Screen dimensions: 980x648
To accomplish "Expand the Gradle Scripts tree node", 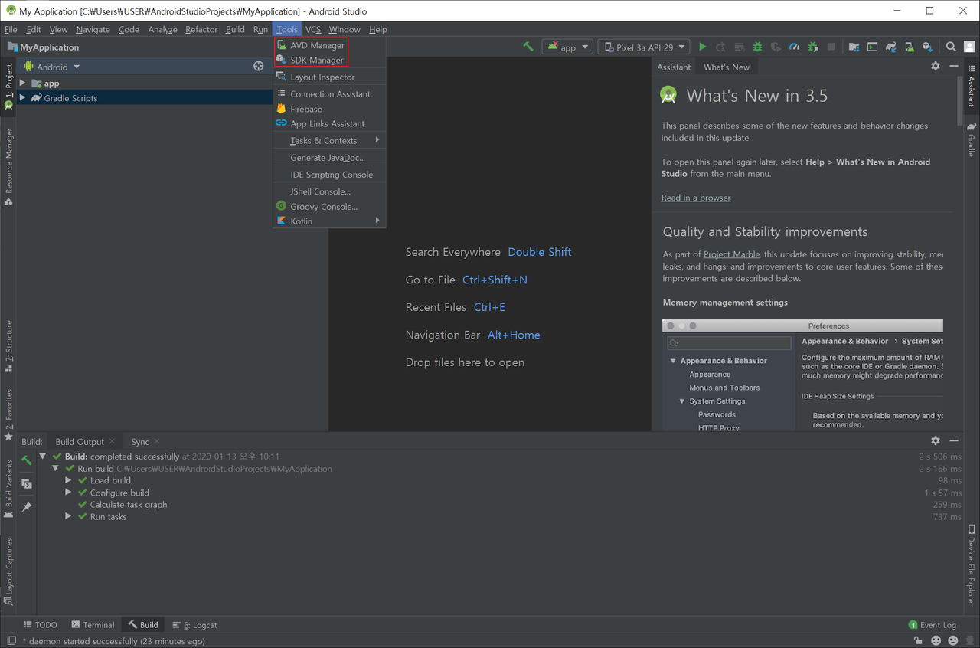I will point(22,97).
